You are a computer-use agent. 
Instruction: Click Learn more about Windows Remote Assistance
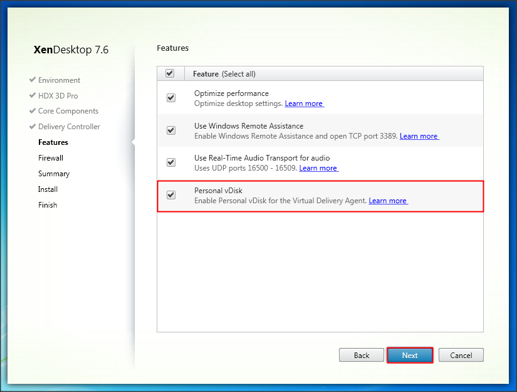click(419, 136)
